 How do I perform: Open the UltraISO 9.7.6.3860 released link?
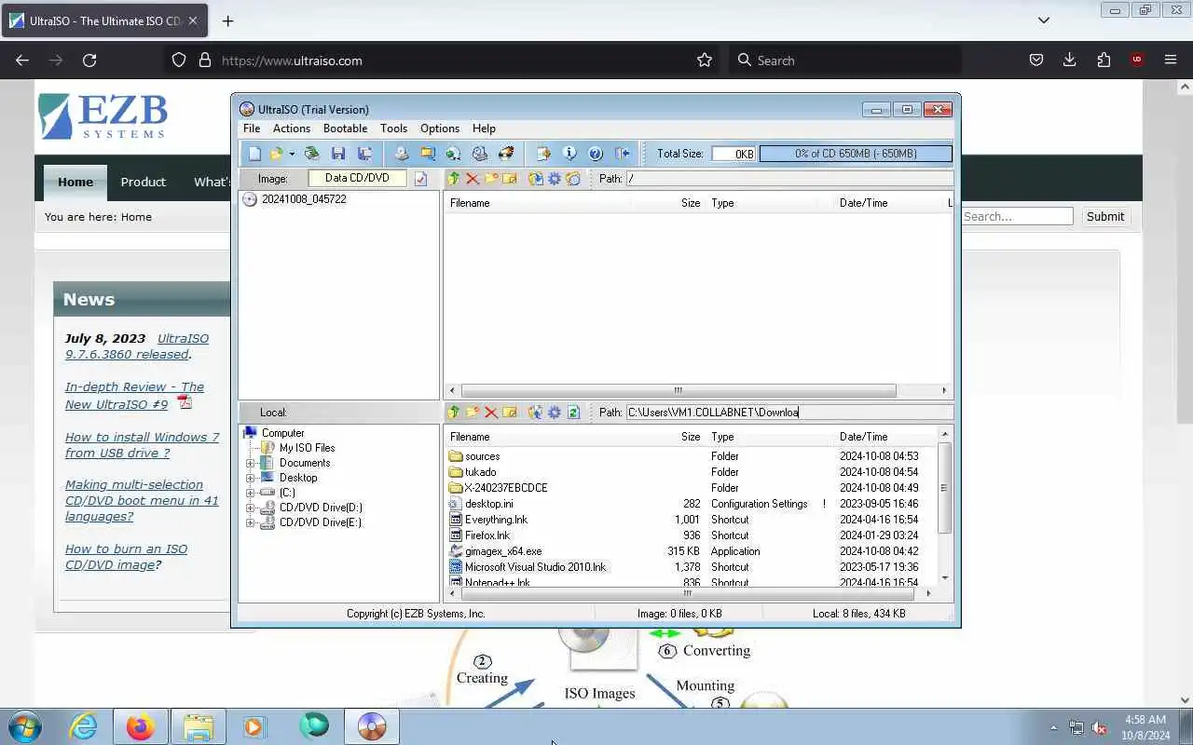[137, 346]
